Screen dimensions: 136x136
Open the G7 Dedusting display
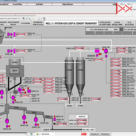pos(26,23)
